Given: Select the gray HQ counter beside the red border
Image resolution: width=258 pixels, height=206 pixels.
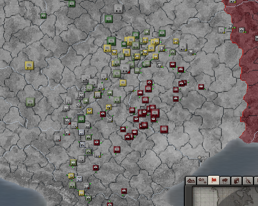Looking at the screenshot, I should (x=221, y=30).
